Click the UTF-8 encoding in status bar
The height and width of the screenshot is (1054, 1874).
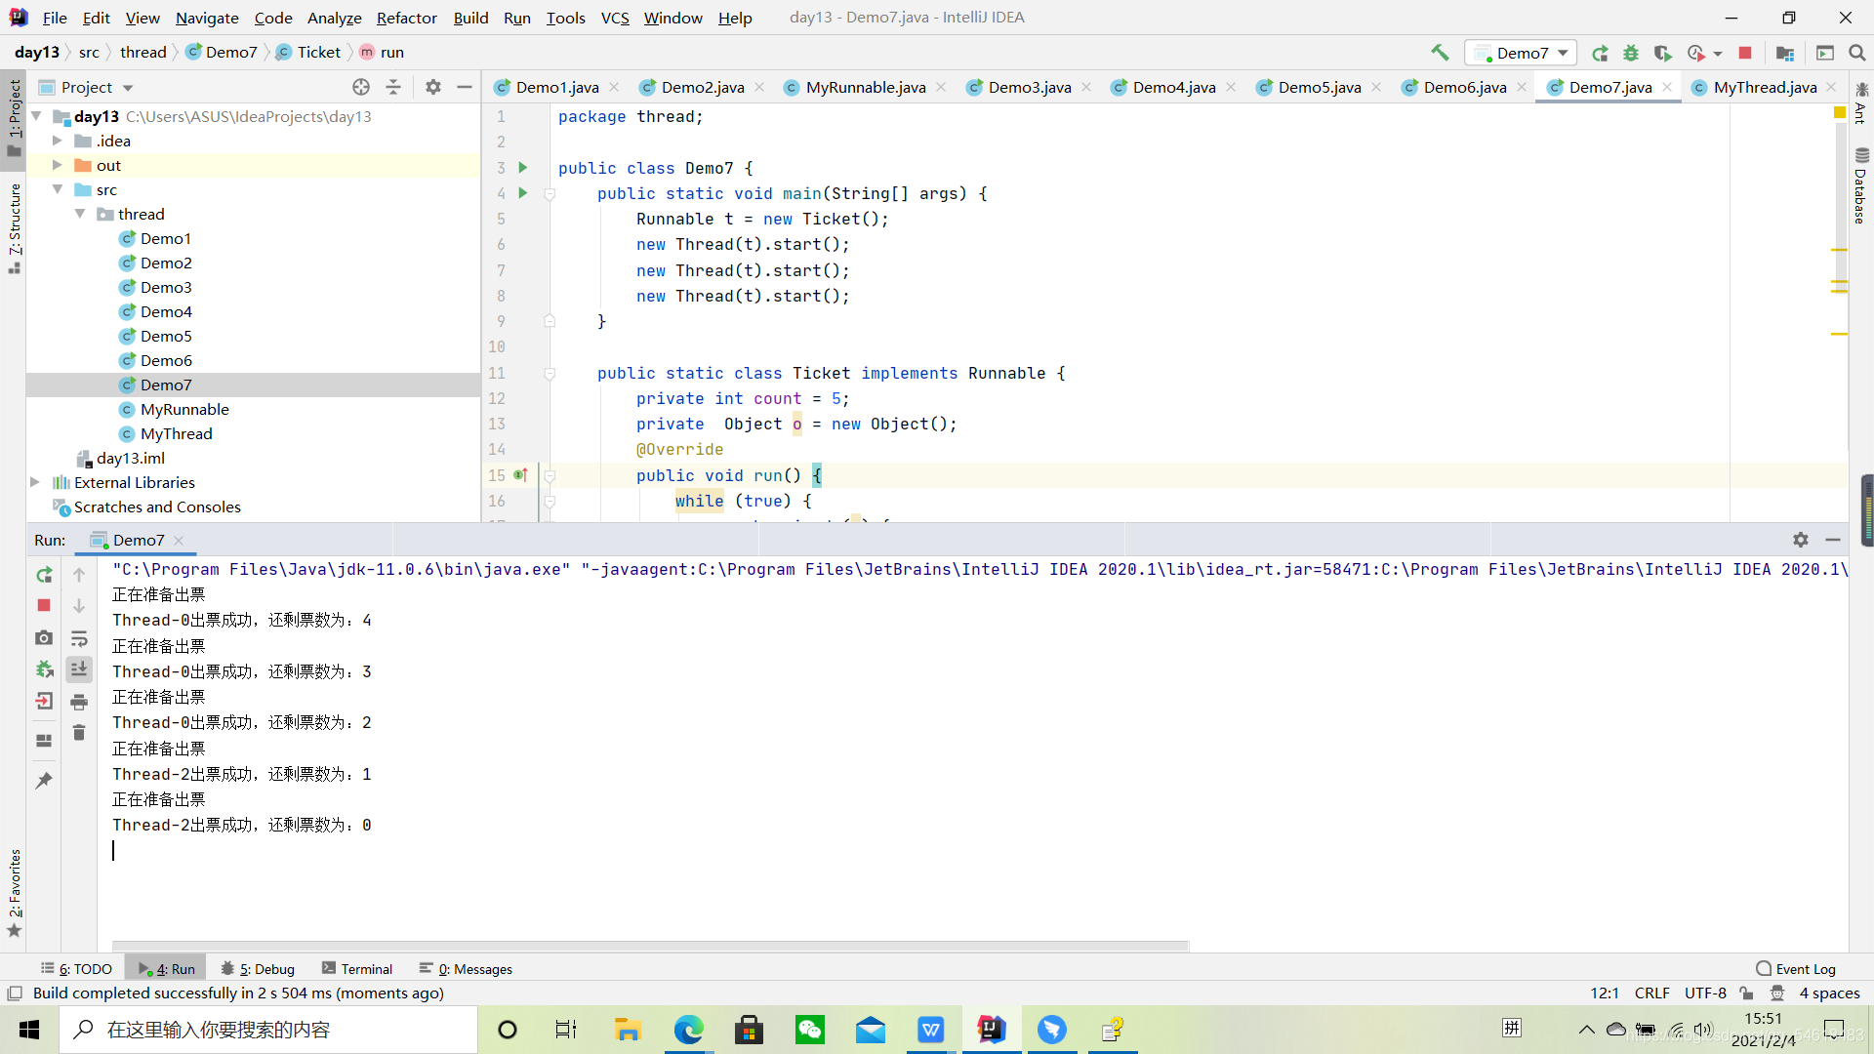click(1705, 993)
